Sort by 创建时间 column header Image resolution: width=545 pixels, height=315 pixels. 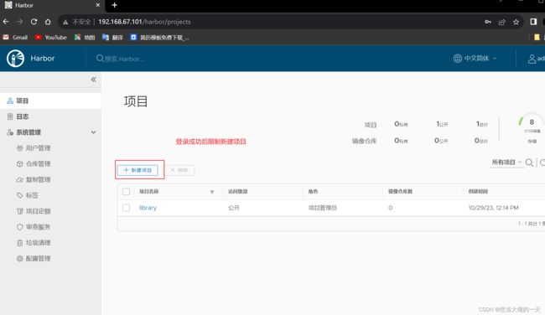pyautogui.click(x=478, y=191)
